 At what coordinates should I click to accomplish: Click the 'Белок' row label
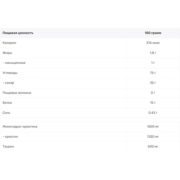pos(7,103)
